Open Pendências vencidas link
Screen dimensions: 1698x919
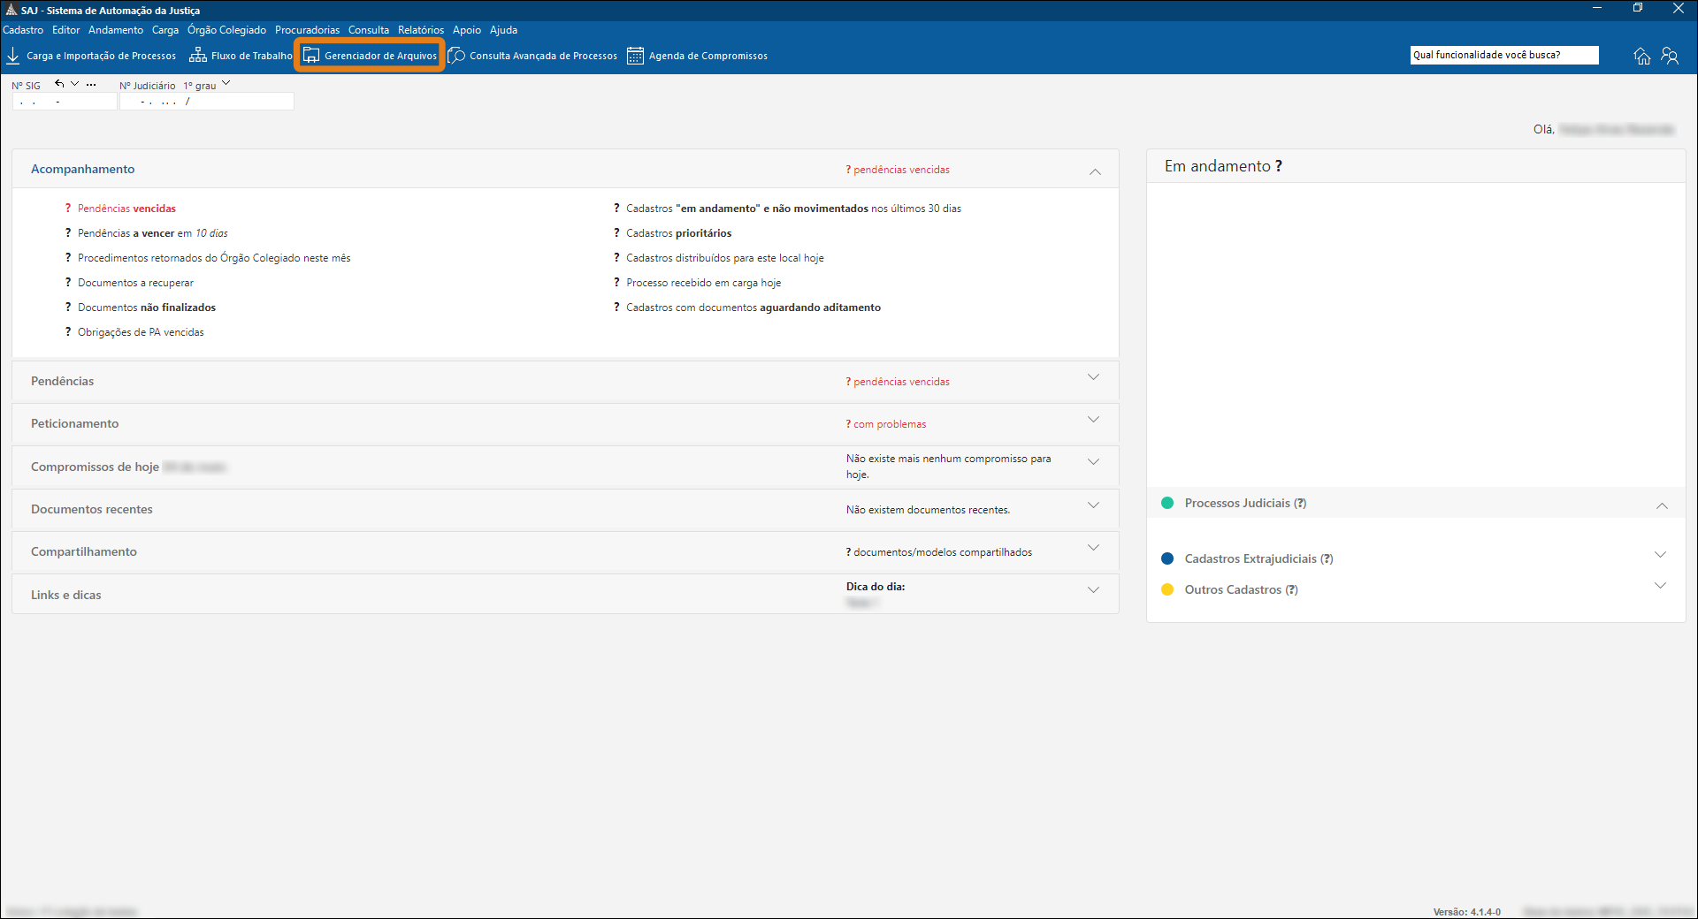pyautogui.click(x=126, y=209)
